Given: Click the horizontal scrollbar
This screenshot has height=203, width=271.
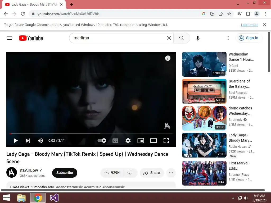Looking at the screenshot, I should (133, 190).
